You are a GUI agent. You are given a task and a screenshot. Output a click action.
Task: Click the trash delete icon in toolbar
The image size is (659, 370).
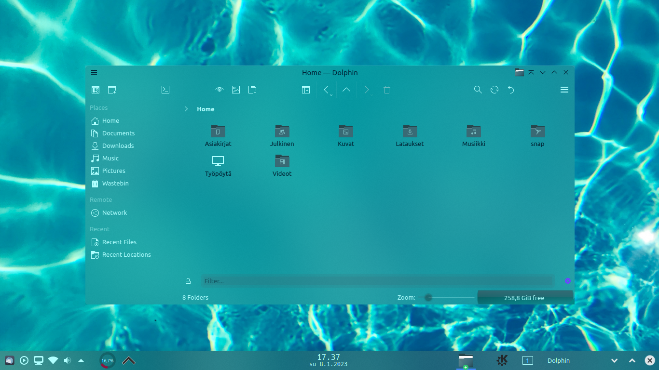click(x=387, y=90)
